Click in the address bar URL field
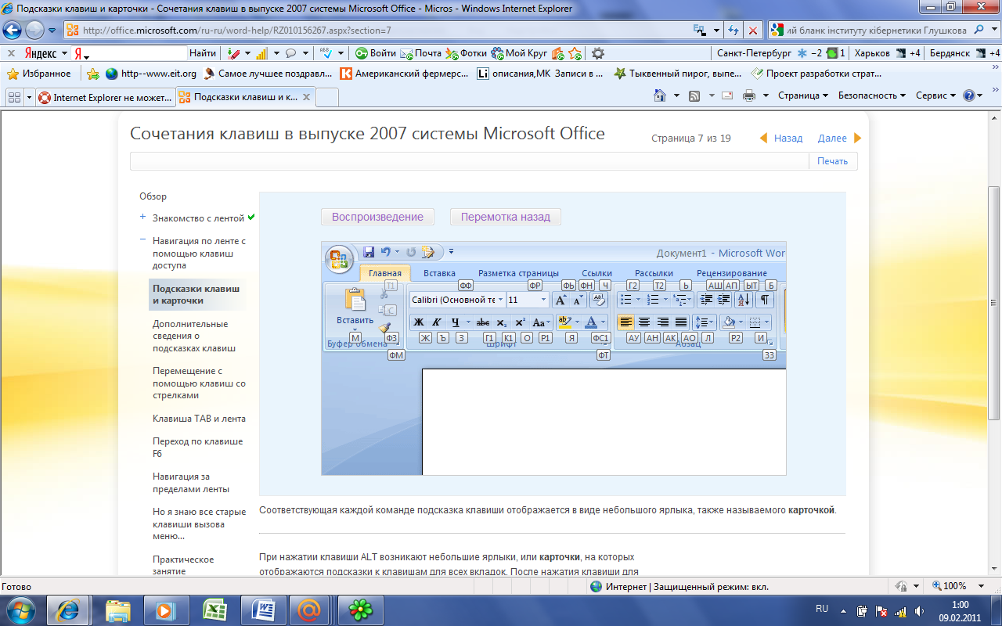Screen dimensions: 1002x626 [x=376, y=31]
